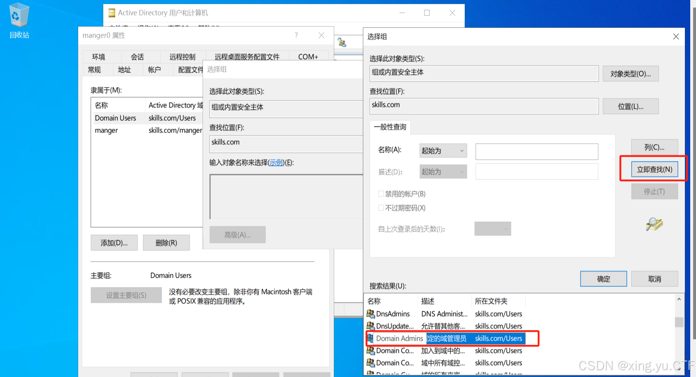Expand the days since last login dropdown

point(492,229)
